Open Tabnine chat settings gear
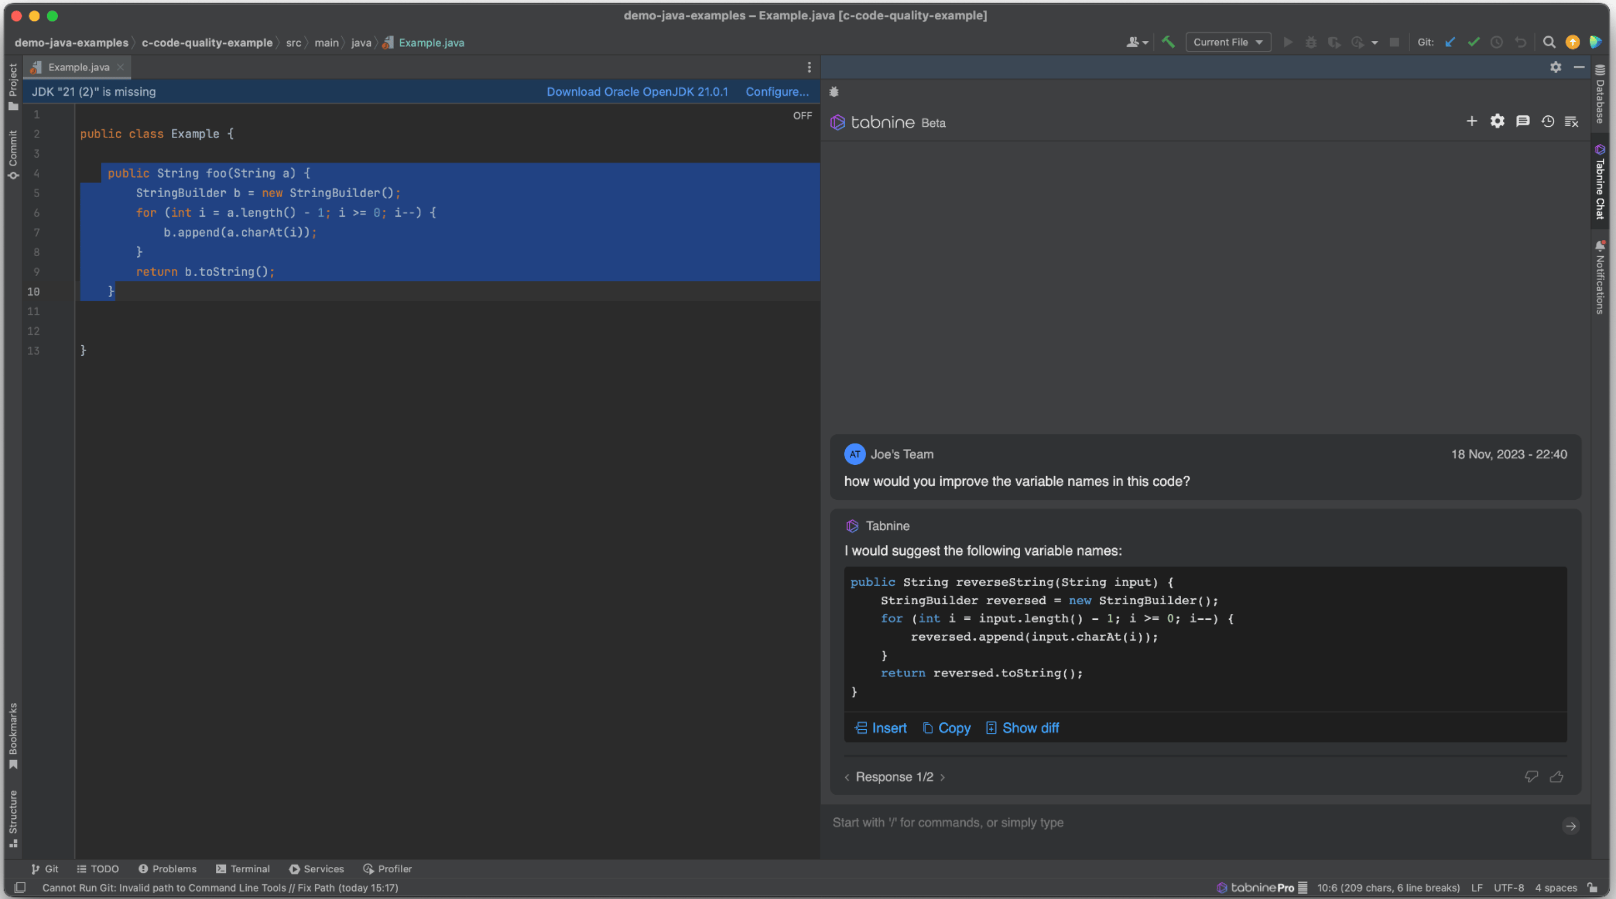Screen dimensions: 1616x899 tap(1498, 121)
